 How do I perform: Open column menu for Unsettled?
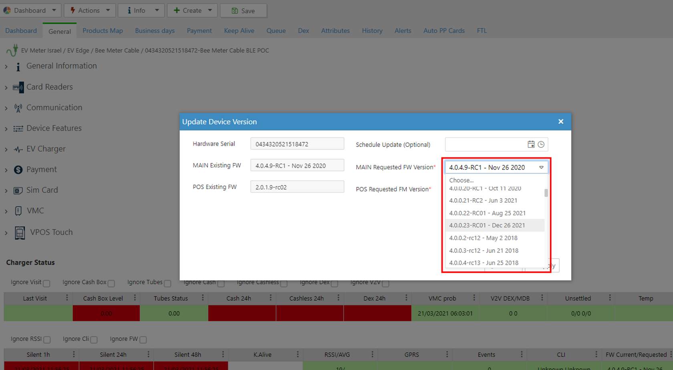click(x=610, y=298)
